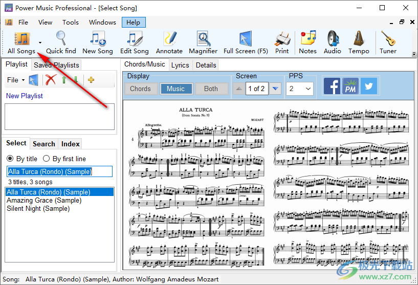The height and width of the screenshot is (285, 418).
Task: Switch to the Lyrics tab
Action: click(180, 65)
